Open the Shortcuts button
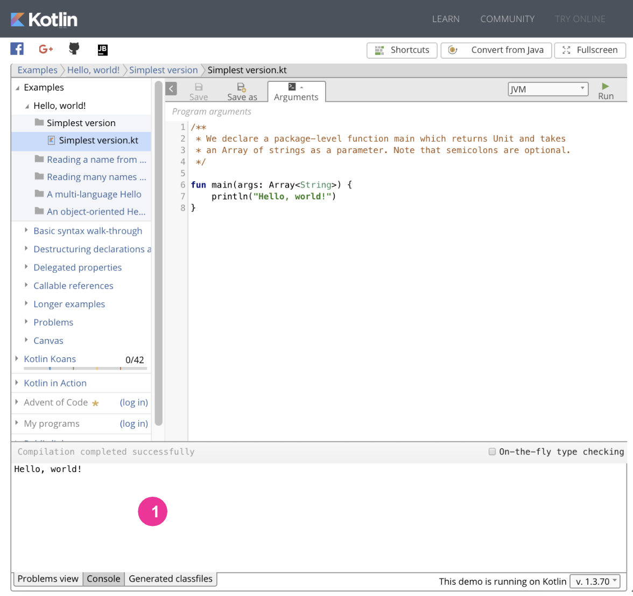Viewport: 633px width, 596px height. 402,50
